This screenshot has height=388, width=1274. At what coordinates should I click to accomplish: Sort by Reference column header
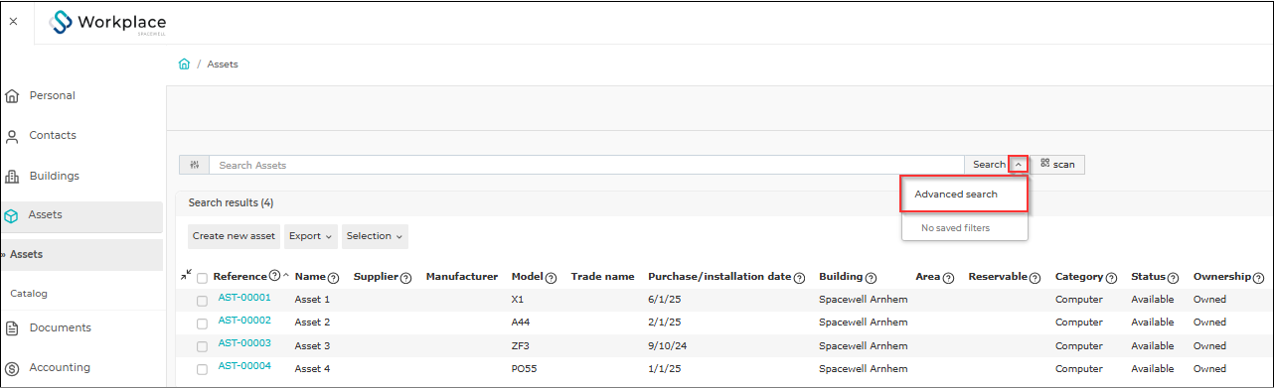(x=239, y=277)
